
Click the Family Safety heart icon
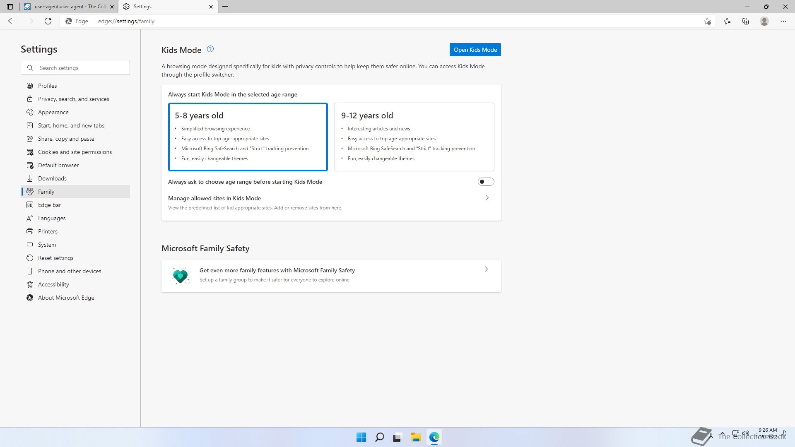click(x=180, y=275)
